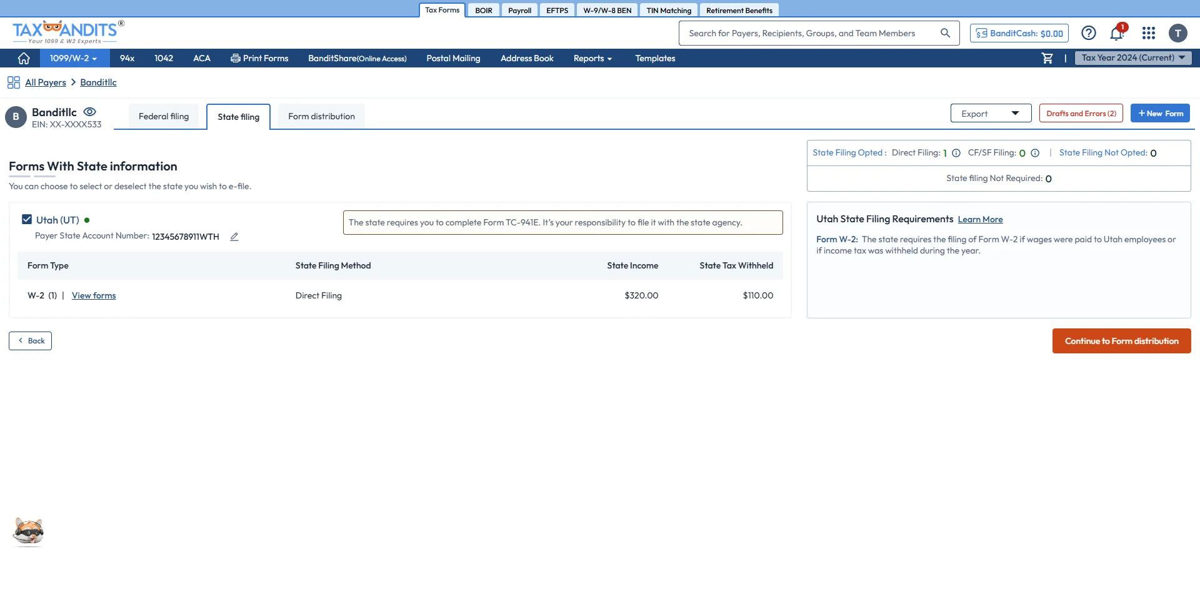
Task: Open Postal Mailing menu item
Action: (453, 58)
